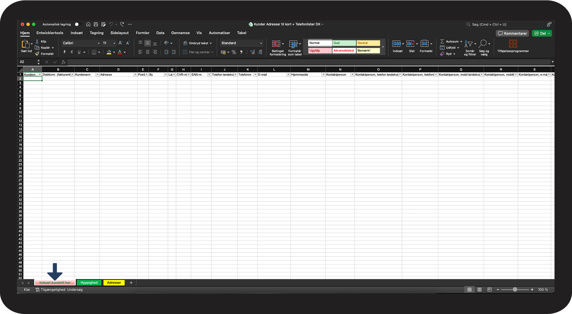Screen dimensions: 572x314
Task: Click the Slet cells icon
Action: [x=410, y=44]
